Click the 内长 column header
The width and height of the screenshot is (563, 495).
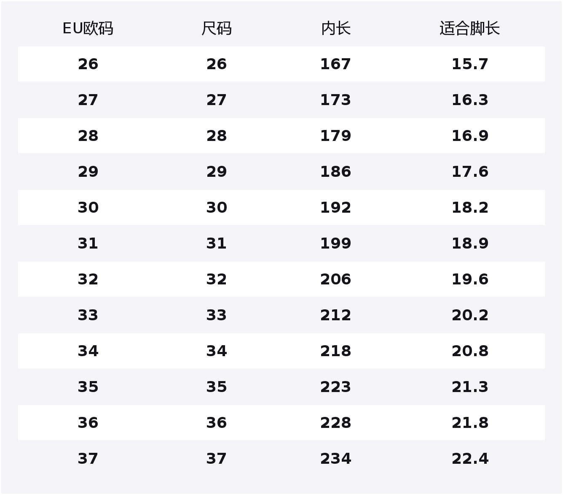coord(335,29)
